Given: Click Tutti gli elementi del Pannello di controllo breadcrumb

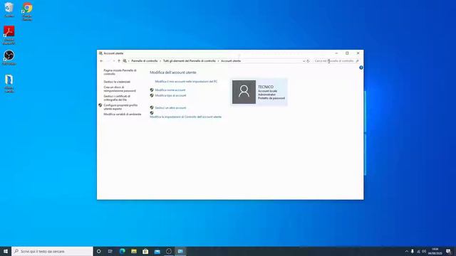Looking at the screenshot, I should click(190, 61).
